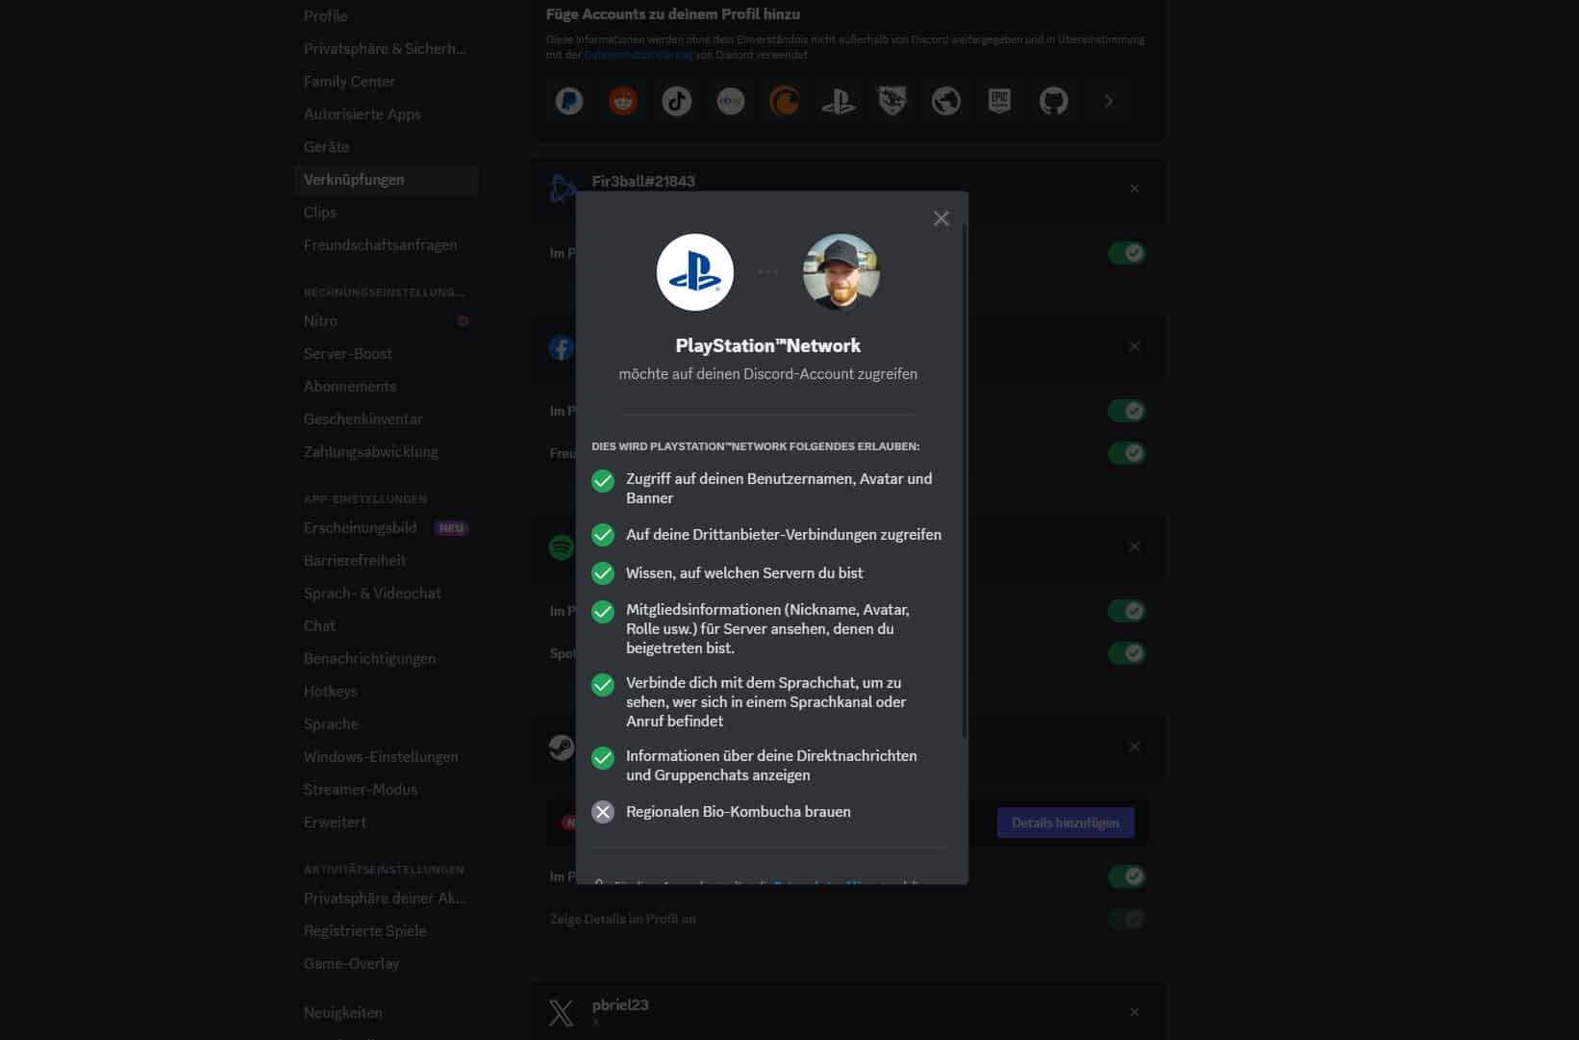This screenshot has height=1040, width=1579.
Task: Click the Details hinzufügen button
Action: [x=1065, y=823]
